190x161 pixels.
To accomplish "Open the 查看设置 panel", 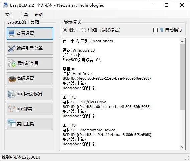I will coord(30,33).
